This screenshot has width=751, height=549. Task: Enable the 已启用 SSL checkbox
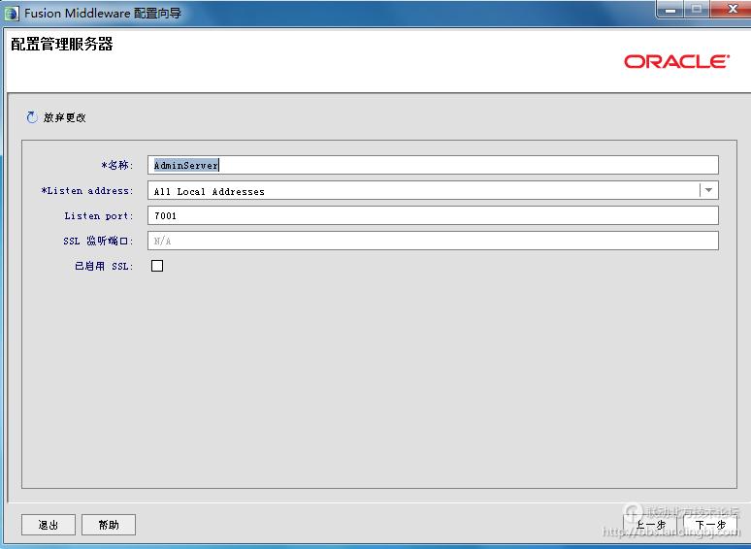pyautogui.click(x=157, y=266)
